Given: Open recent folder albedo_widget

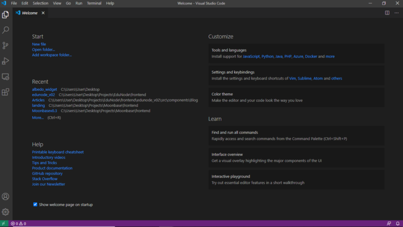Looking at the screenshot, I should (x=44, y=90).
